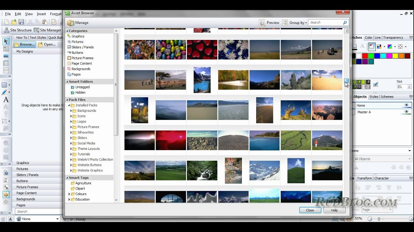Click the Help button in Asset Browser
414x232 pixels.
pos(334,210)
